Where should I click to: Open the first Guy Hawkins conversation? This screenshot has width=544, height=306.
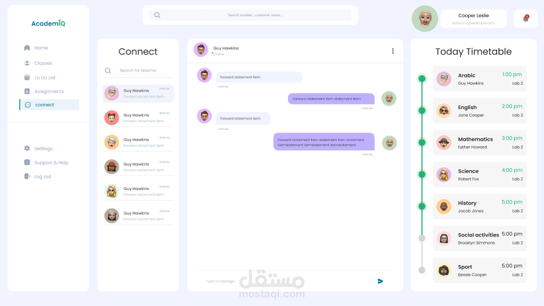tap(138, 93)
